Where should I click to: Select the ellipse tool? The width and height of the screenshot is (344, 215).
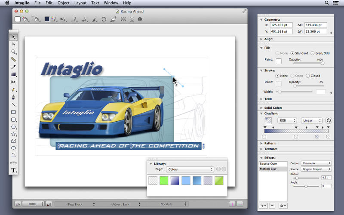click(x=13, y=148)
